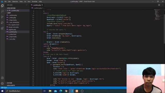The image size is (165, 93).
Task: Open the Terminal menu
Action: (35, 2)
